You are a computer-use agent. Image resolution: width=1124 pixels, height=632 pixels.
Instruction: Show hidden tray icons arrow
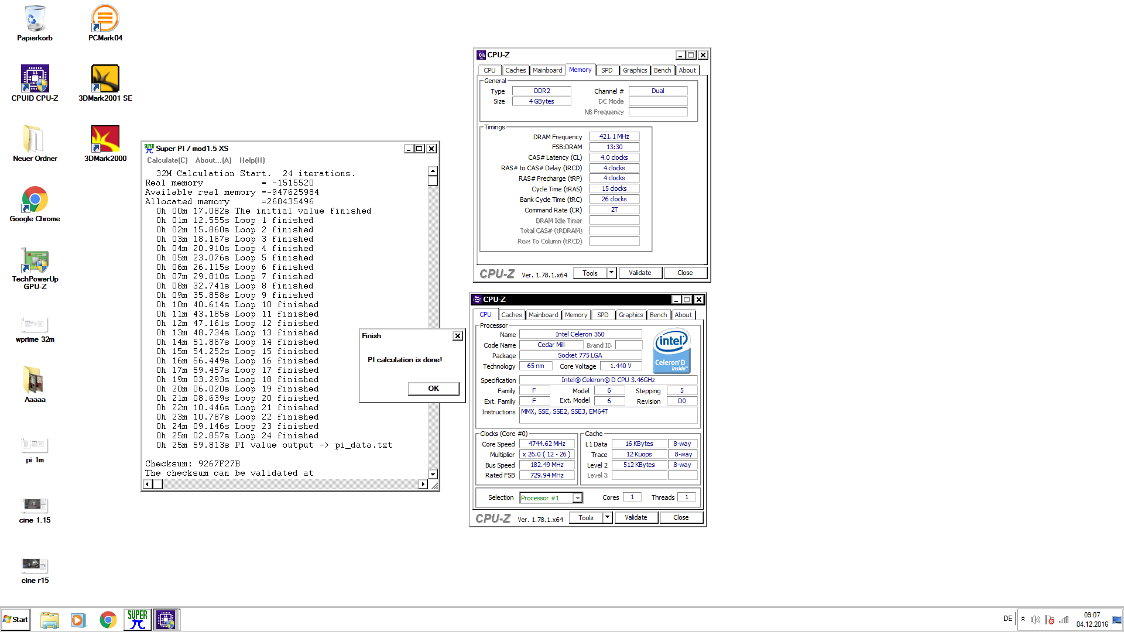1023,619
